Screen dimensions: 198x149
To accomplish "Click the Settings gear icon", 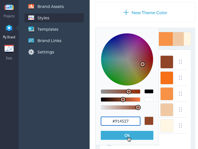I will (31, 52).
